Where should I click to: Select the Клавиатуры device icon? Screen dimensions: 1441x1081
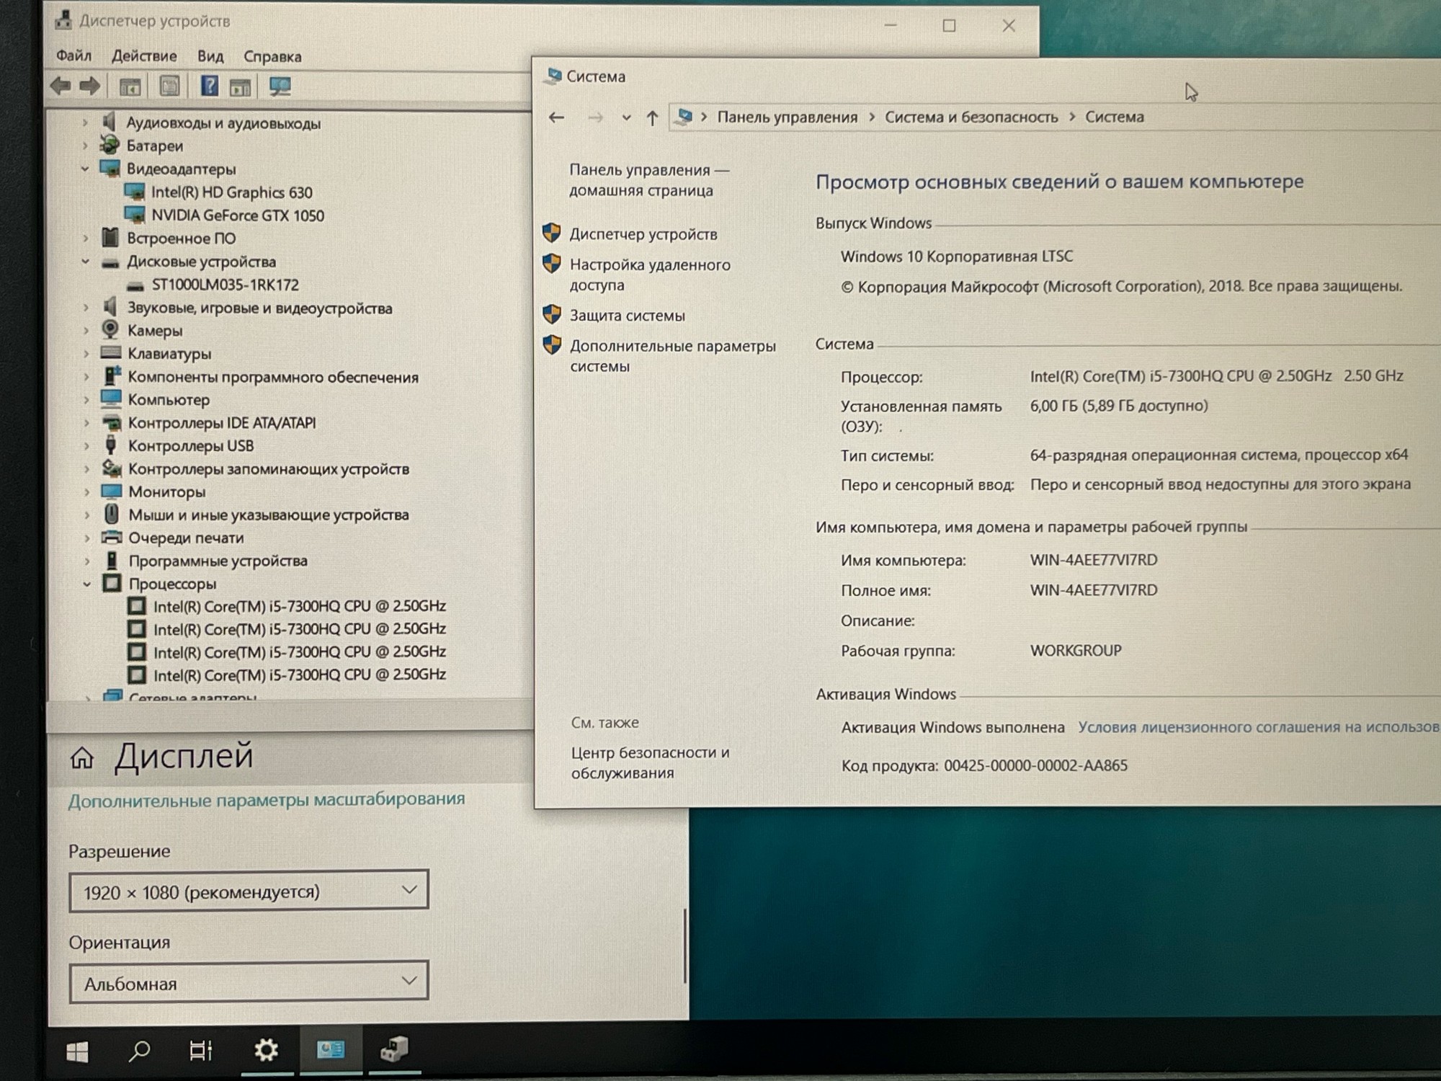(x=111, y=353)
